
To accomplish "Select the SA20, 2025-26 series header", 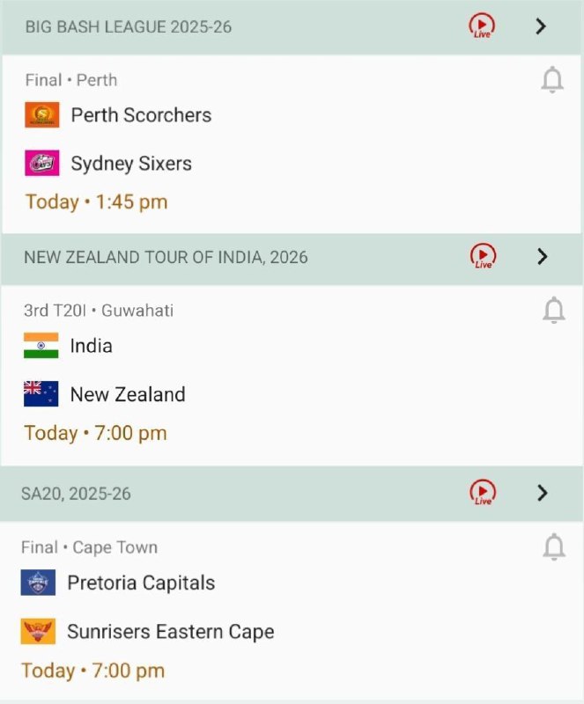I will (x=76, y=494).
